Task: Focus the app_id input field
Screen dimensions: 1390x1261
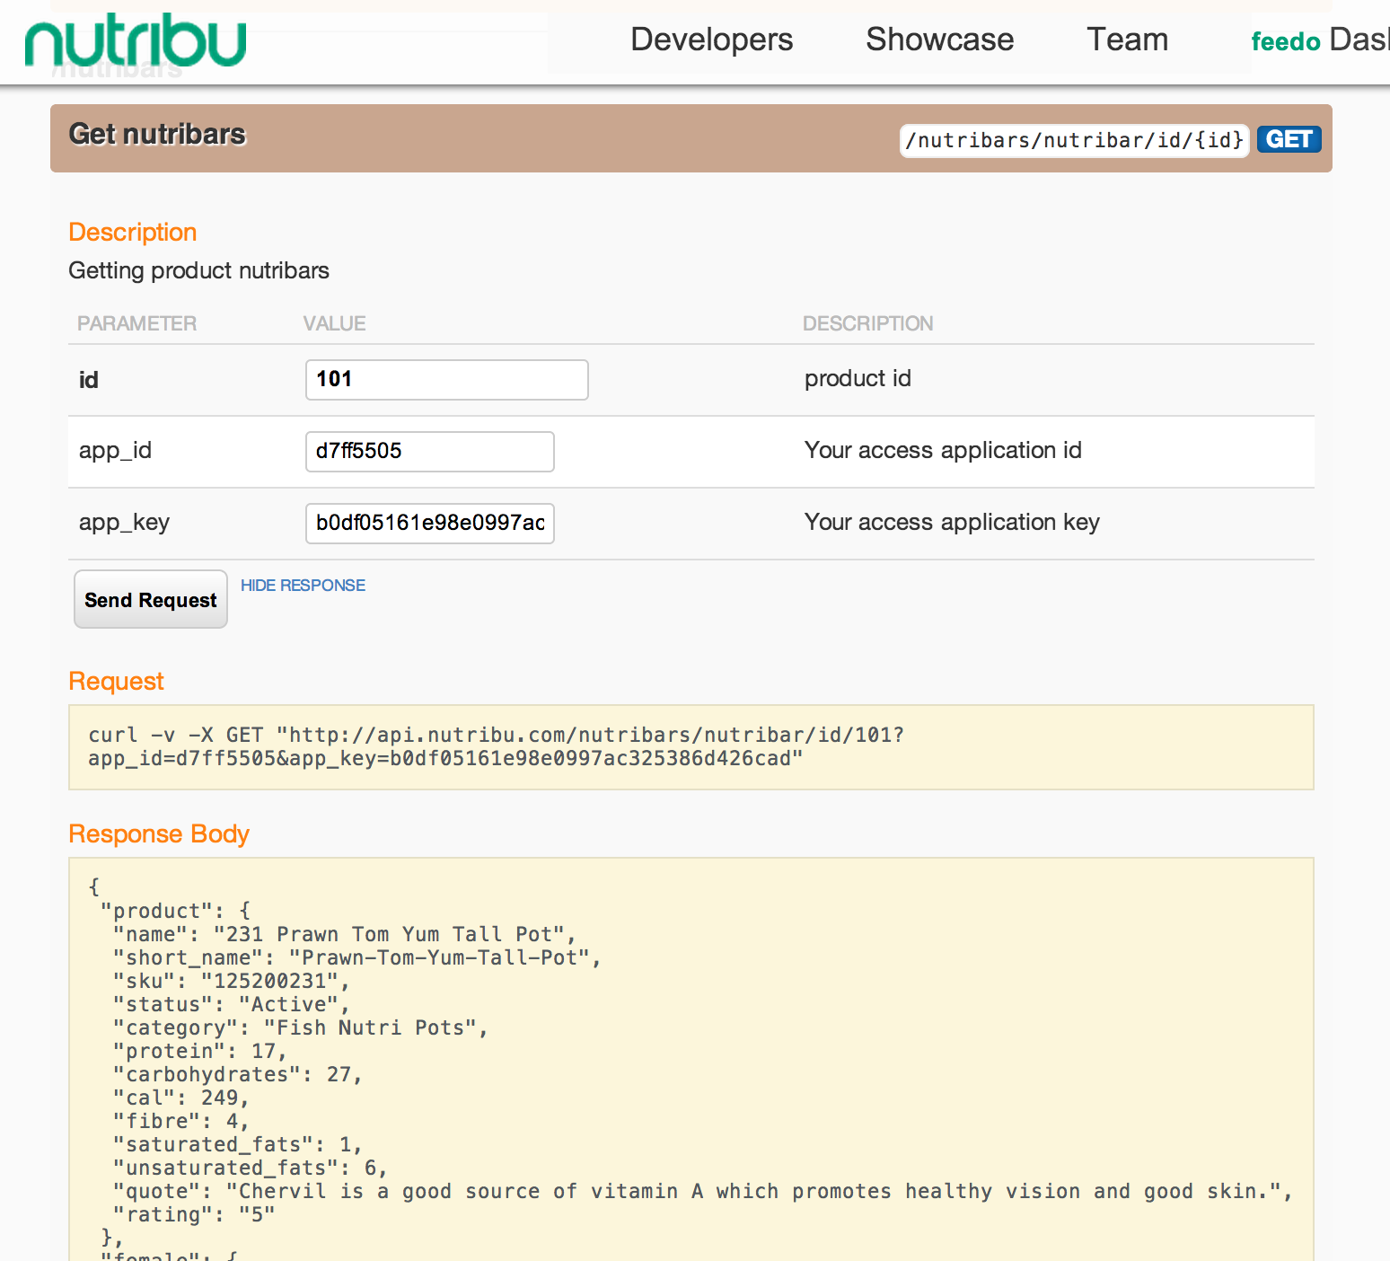Action: (x=430, y=452)
